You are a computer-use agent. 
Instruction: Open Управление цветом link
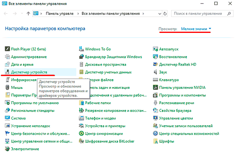[176, 118]
